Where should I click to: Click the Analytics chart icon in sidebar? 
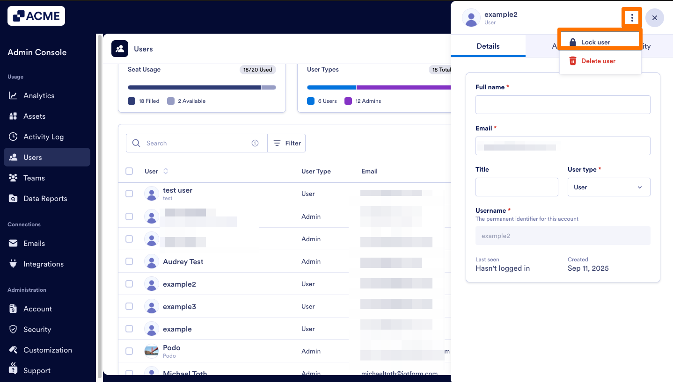13,96
